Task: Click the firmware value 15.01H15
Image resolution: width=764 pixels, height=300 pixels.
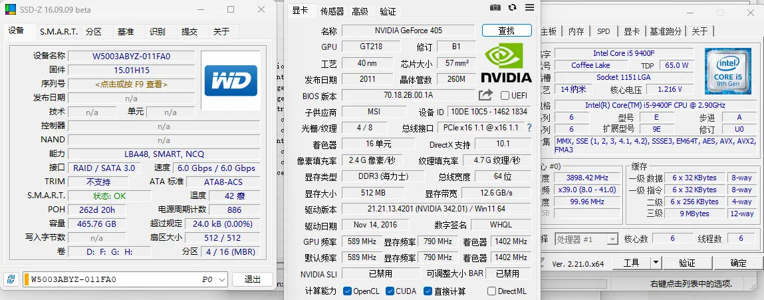Action: pyautogui.click(x=131, y=70)
